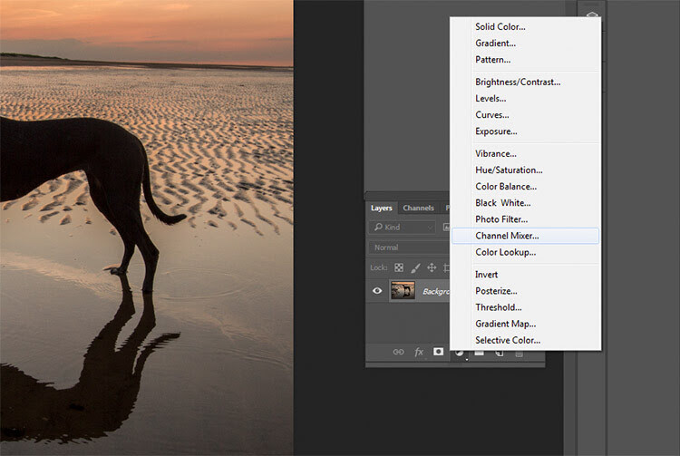Switch to the Layers tab
The width and height of the screenshot is (680, 456).
pyautogui.click(x=381, y=209)
